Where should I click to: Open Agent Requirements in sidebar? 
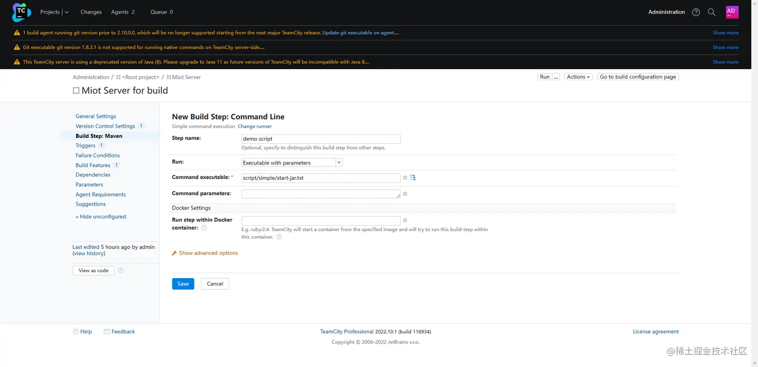(101, 195)
